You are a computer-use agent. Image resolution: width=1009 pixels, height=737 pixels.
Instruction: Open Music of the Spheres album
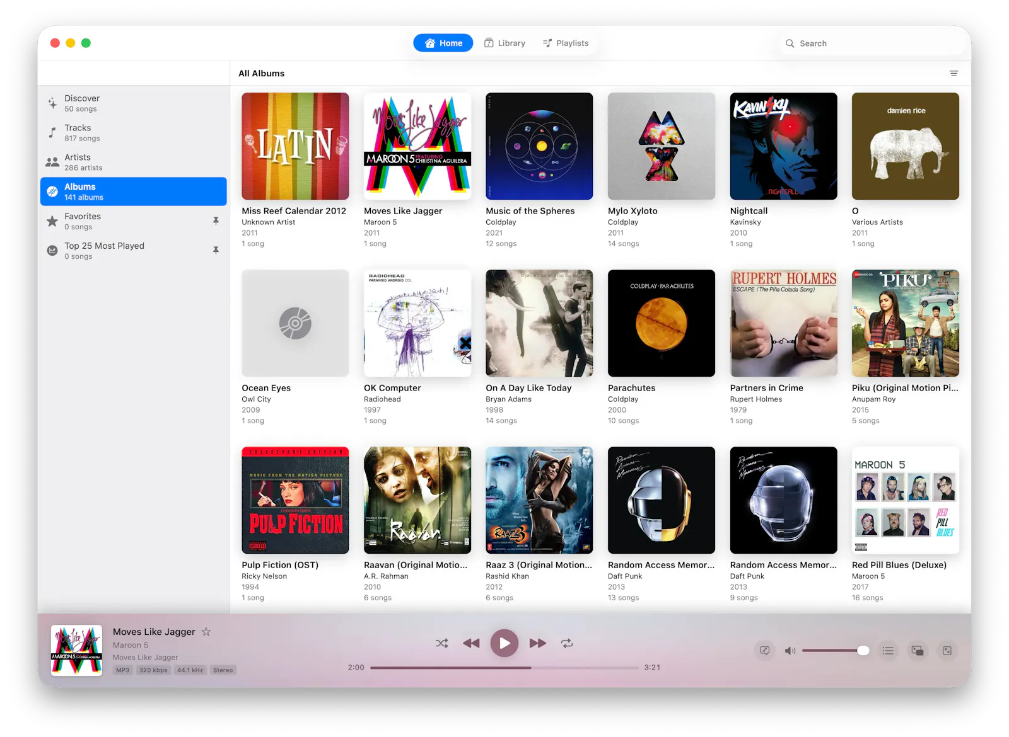[x=539, y=146]
